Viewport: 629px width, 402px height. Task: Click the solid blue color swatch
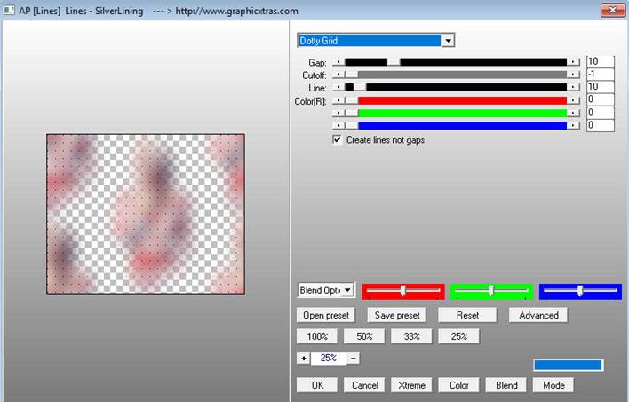(568, 365)
